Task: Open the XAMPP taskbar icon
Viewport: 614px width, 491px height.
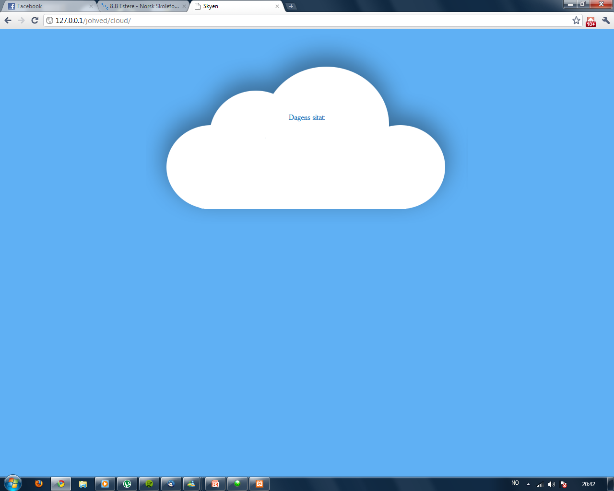Action: [x=260, y=484]
